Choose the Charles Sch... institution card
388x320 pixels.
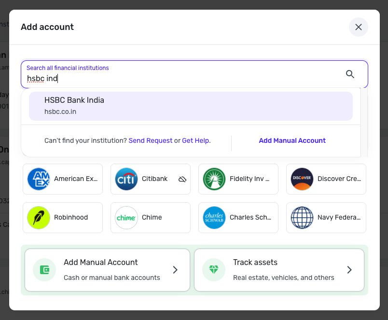pyautogui.click(x=238, y=218)
